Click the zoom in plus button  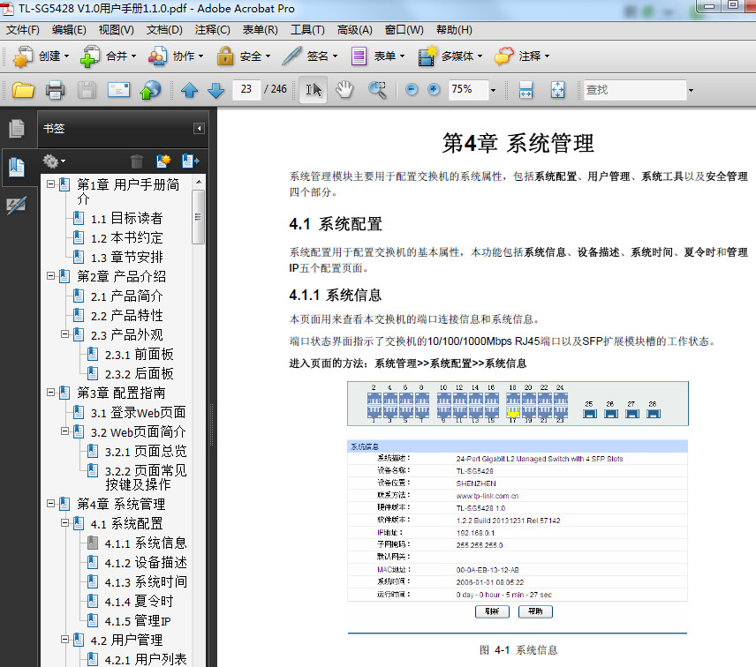click(434, 89)
